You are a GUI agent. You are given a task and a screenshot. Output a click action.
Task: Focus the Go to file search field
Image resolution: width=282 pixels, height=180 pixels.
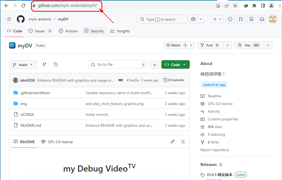[x=118, y=65]
